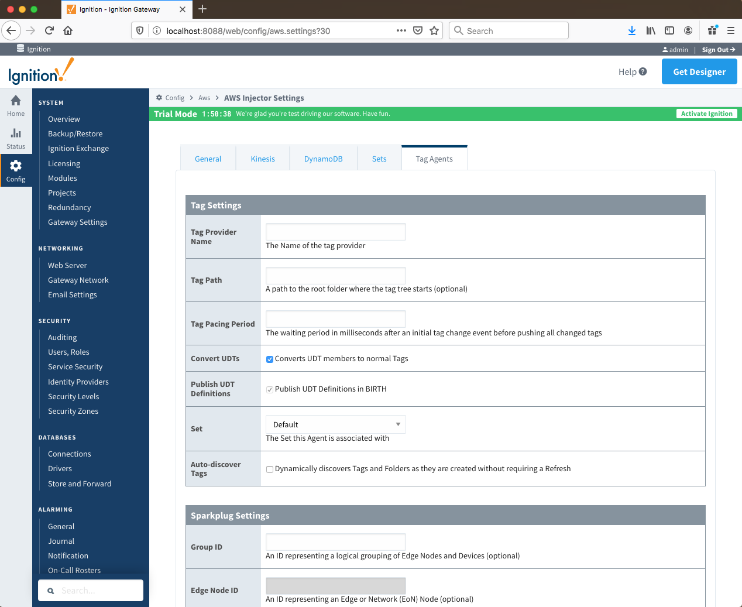This screenshot has width=742, height=607.
Task: Open Gateway Network in sidebar
Action: [x=78, y=280]
